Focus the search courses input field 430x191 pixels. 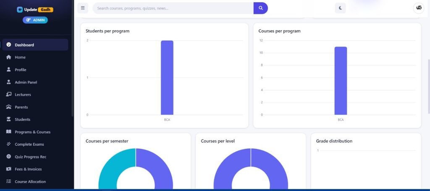(173, 8)
